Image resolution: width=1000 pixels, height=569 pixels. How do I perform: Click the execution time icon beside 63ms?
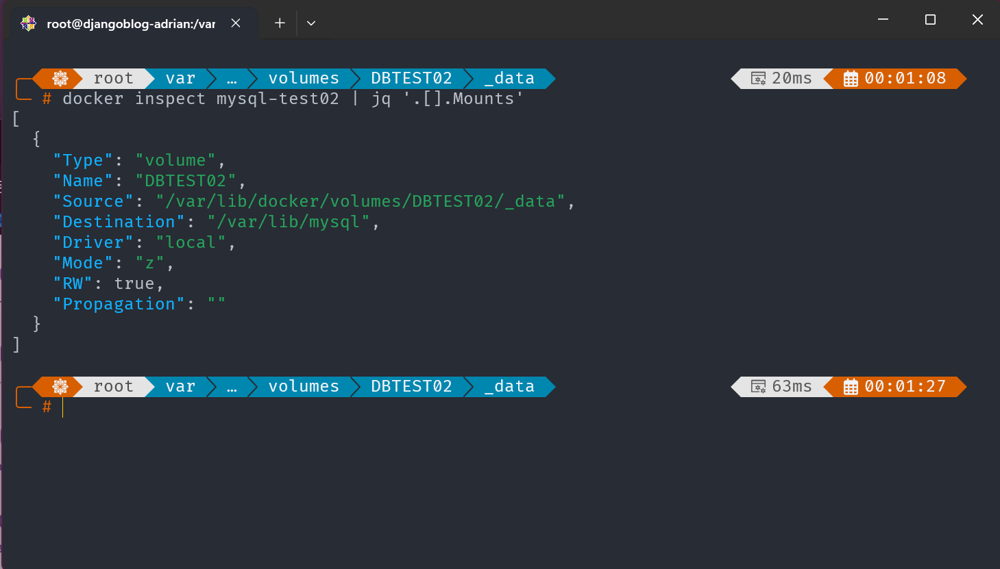(x=758, y=387)
